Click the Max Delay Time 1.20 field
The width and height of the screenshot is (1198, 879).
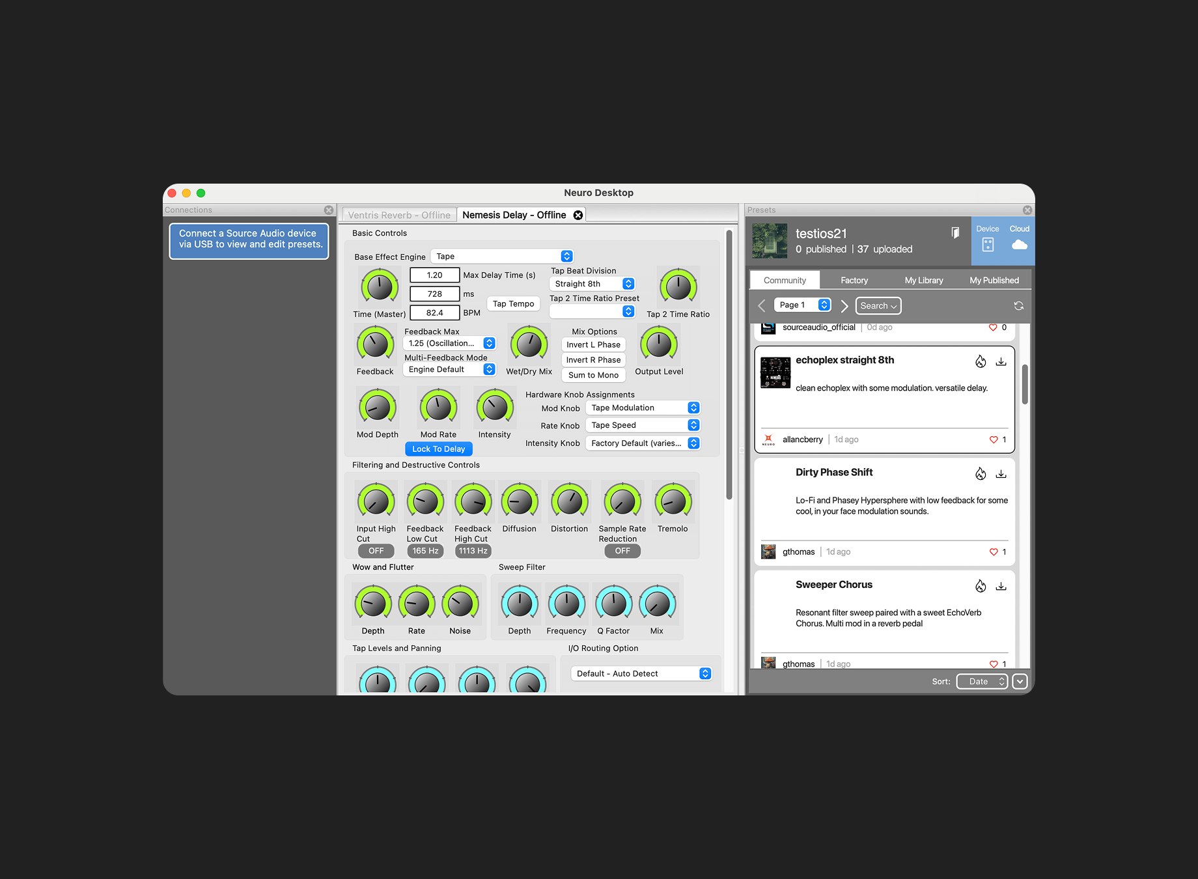[434, 275]
